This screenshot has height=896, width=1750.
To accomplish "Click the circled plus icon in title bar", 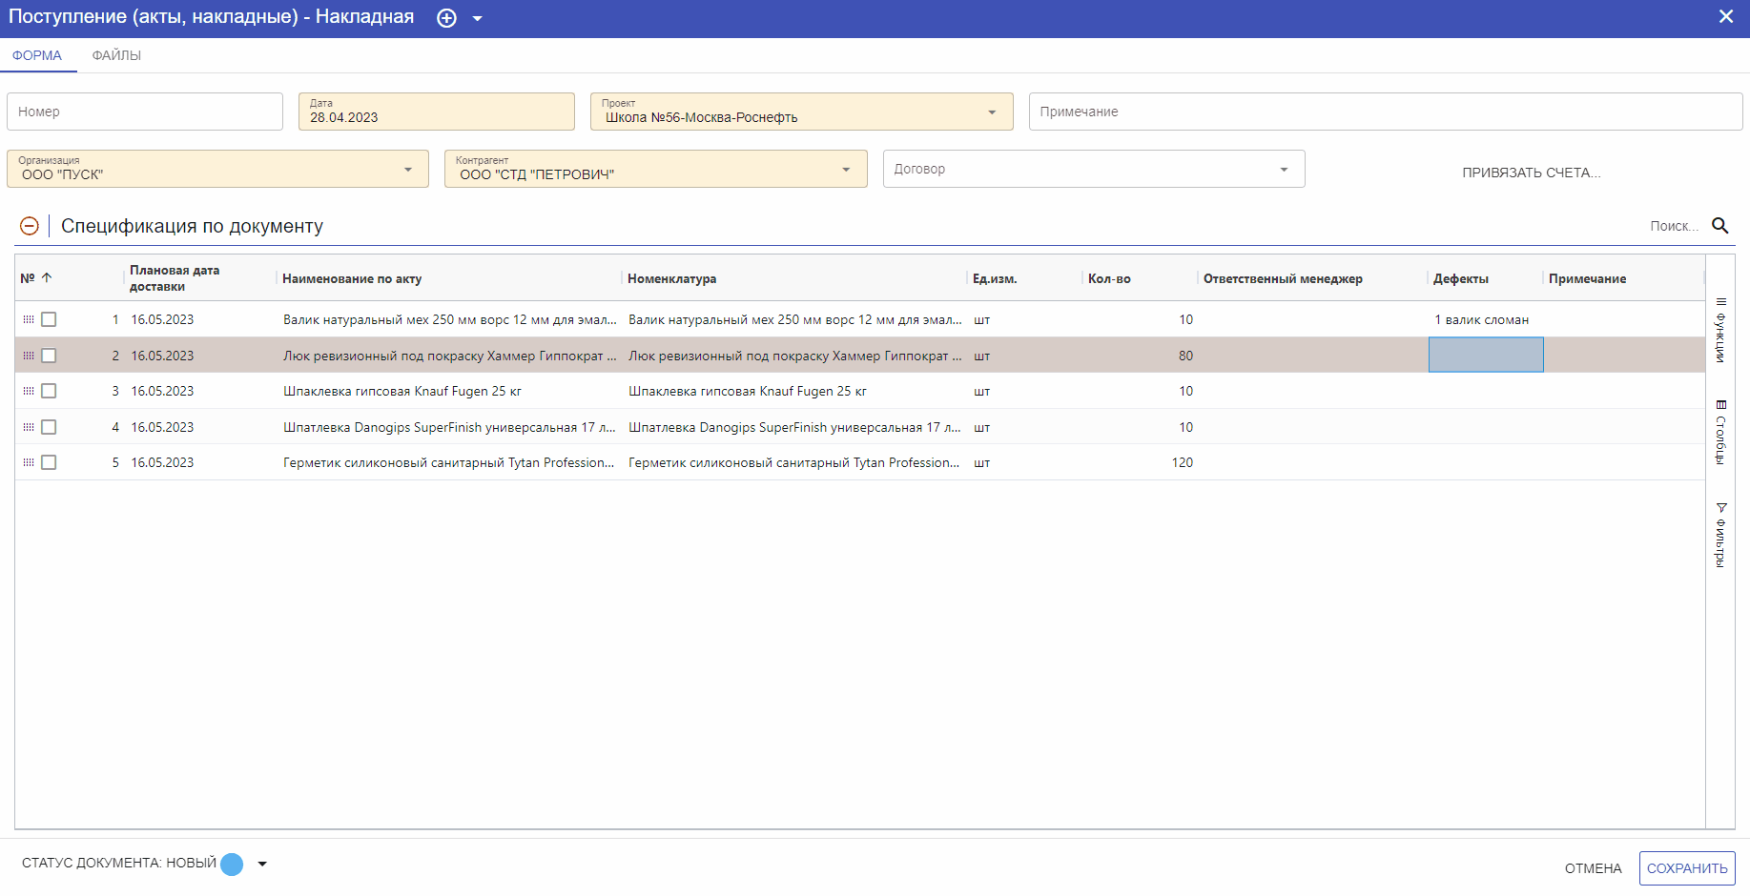I will pyautogui.click(x=446, y=18).
